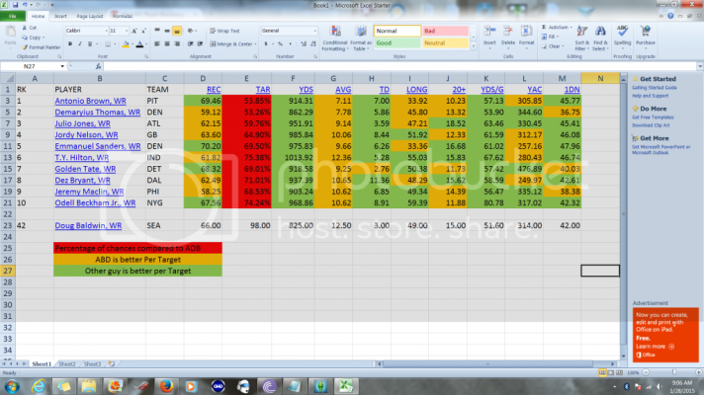Open the Font name dropdown Calibri
This screenshot has width=704, height=395.
(107, 31)
